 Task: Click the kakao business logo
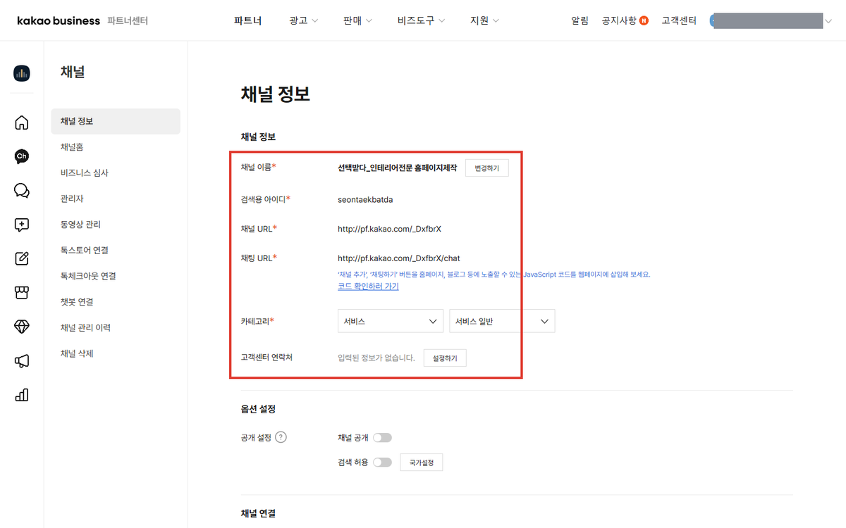click(x=59, y=21)
